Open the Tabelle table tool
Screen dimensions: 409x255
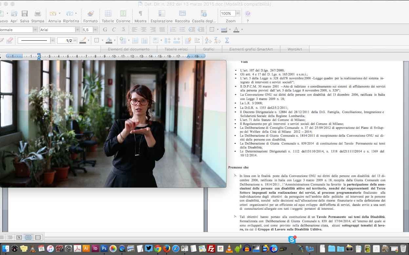108,14
